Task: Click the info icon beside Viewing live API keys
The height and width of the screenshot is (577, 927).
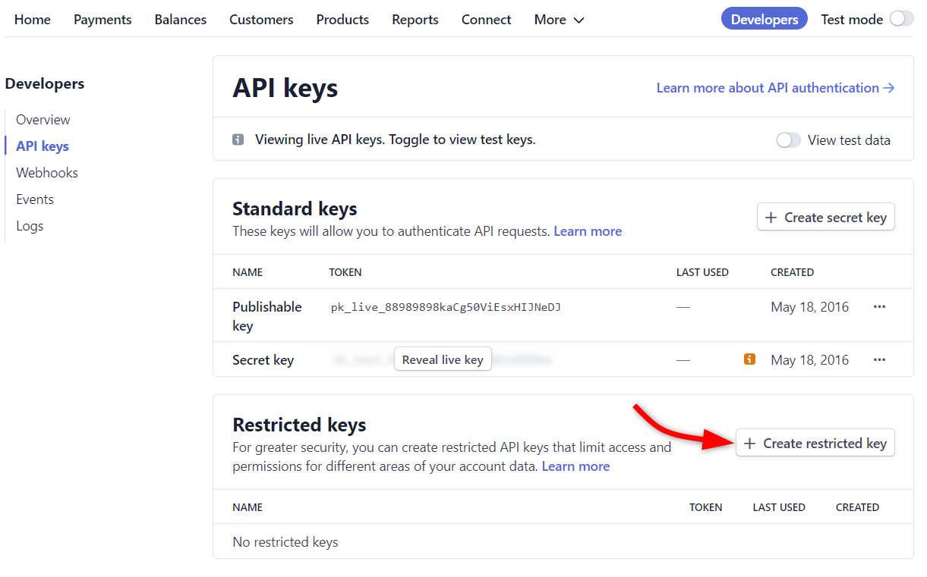Action: pos(238,140)
